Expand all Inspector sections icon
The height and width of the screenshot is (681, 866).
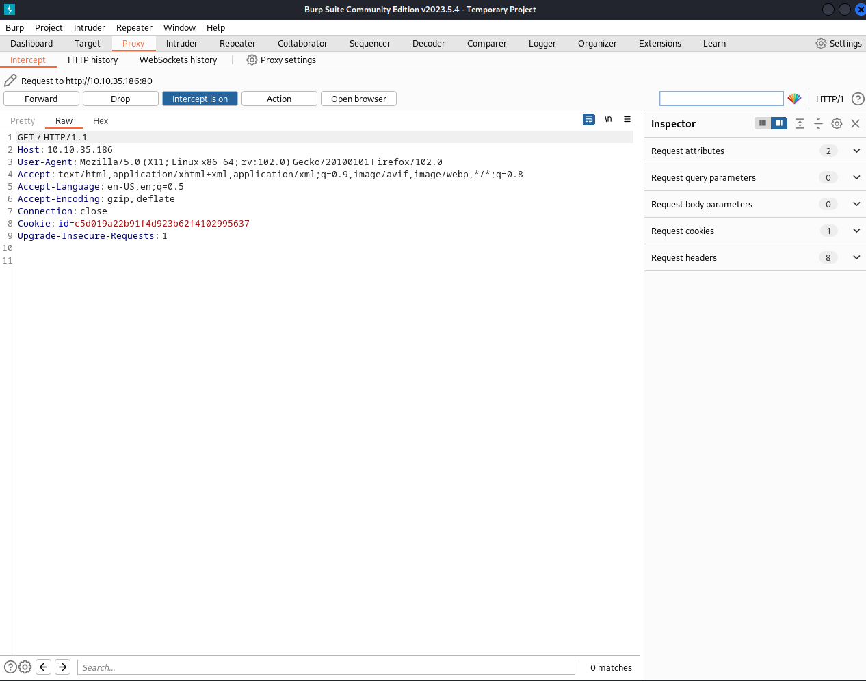point(800,124)
